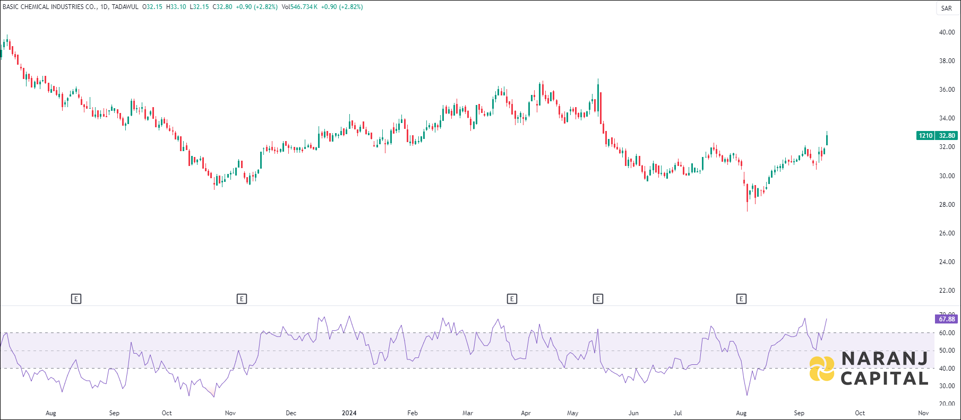Click the BASIC CHEMICAL INDUSTRIES CO. symbol title

point(49,7)
